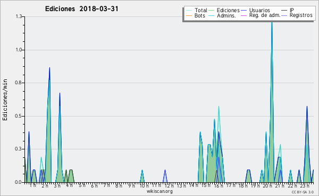Click the wikiscan.org text below chart

point(159,191)
